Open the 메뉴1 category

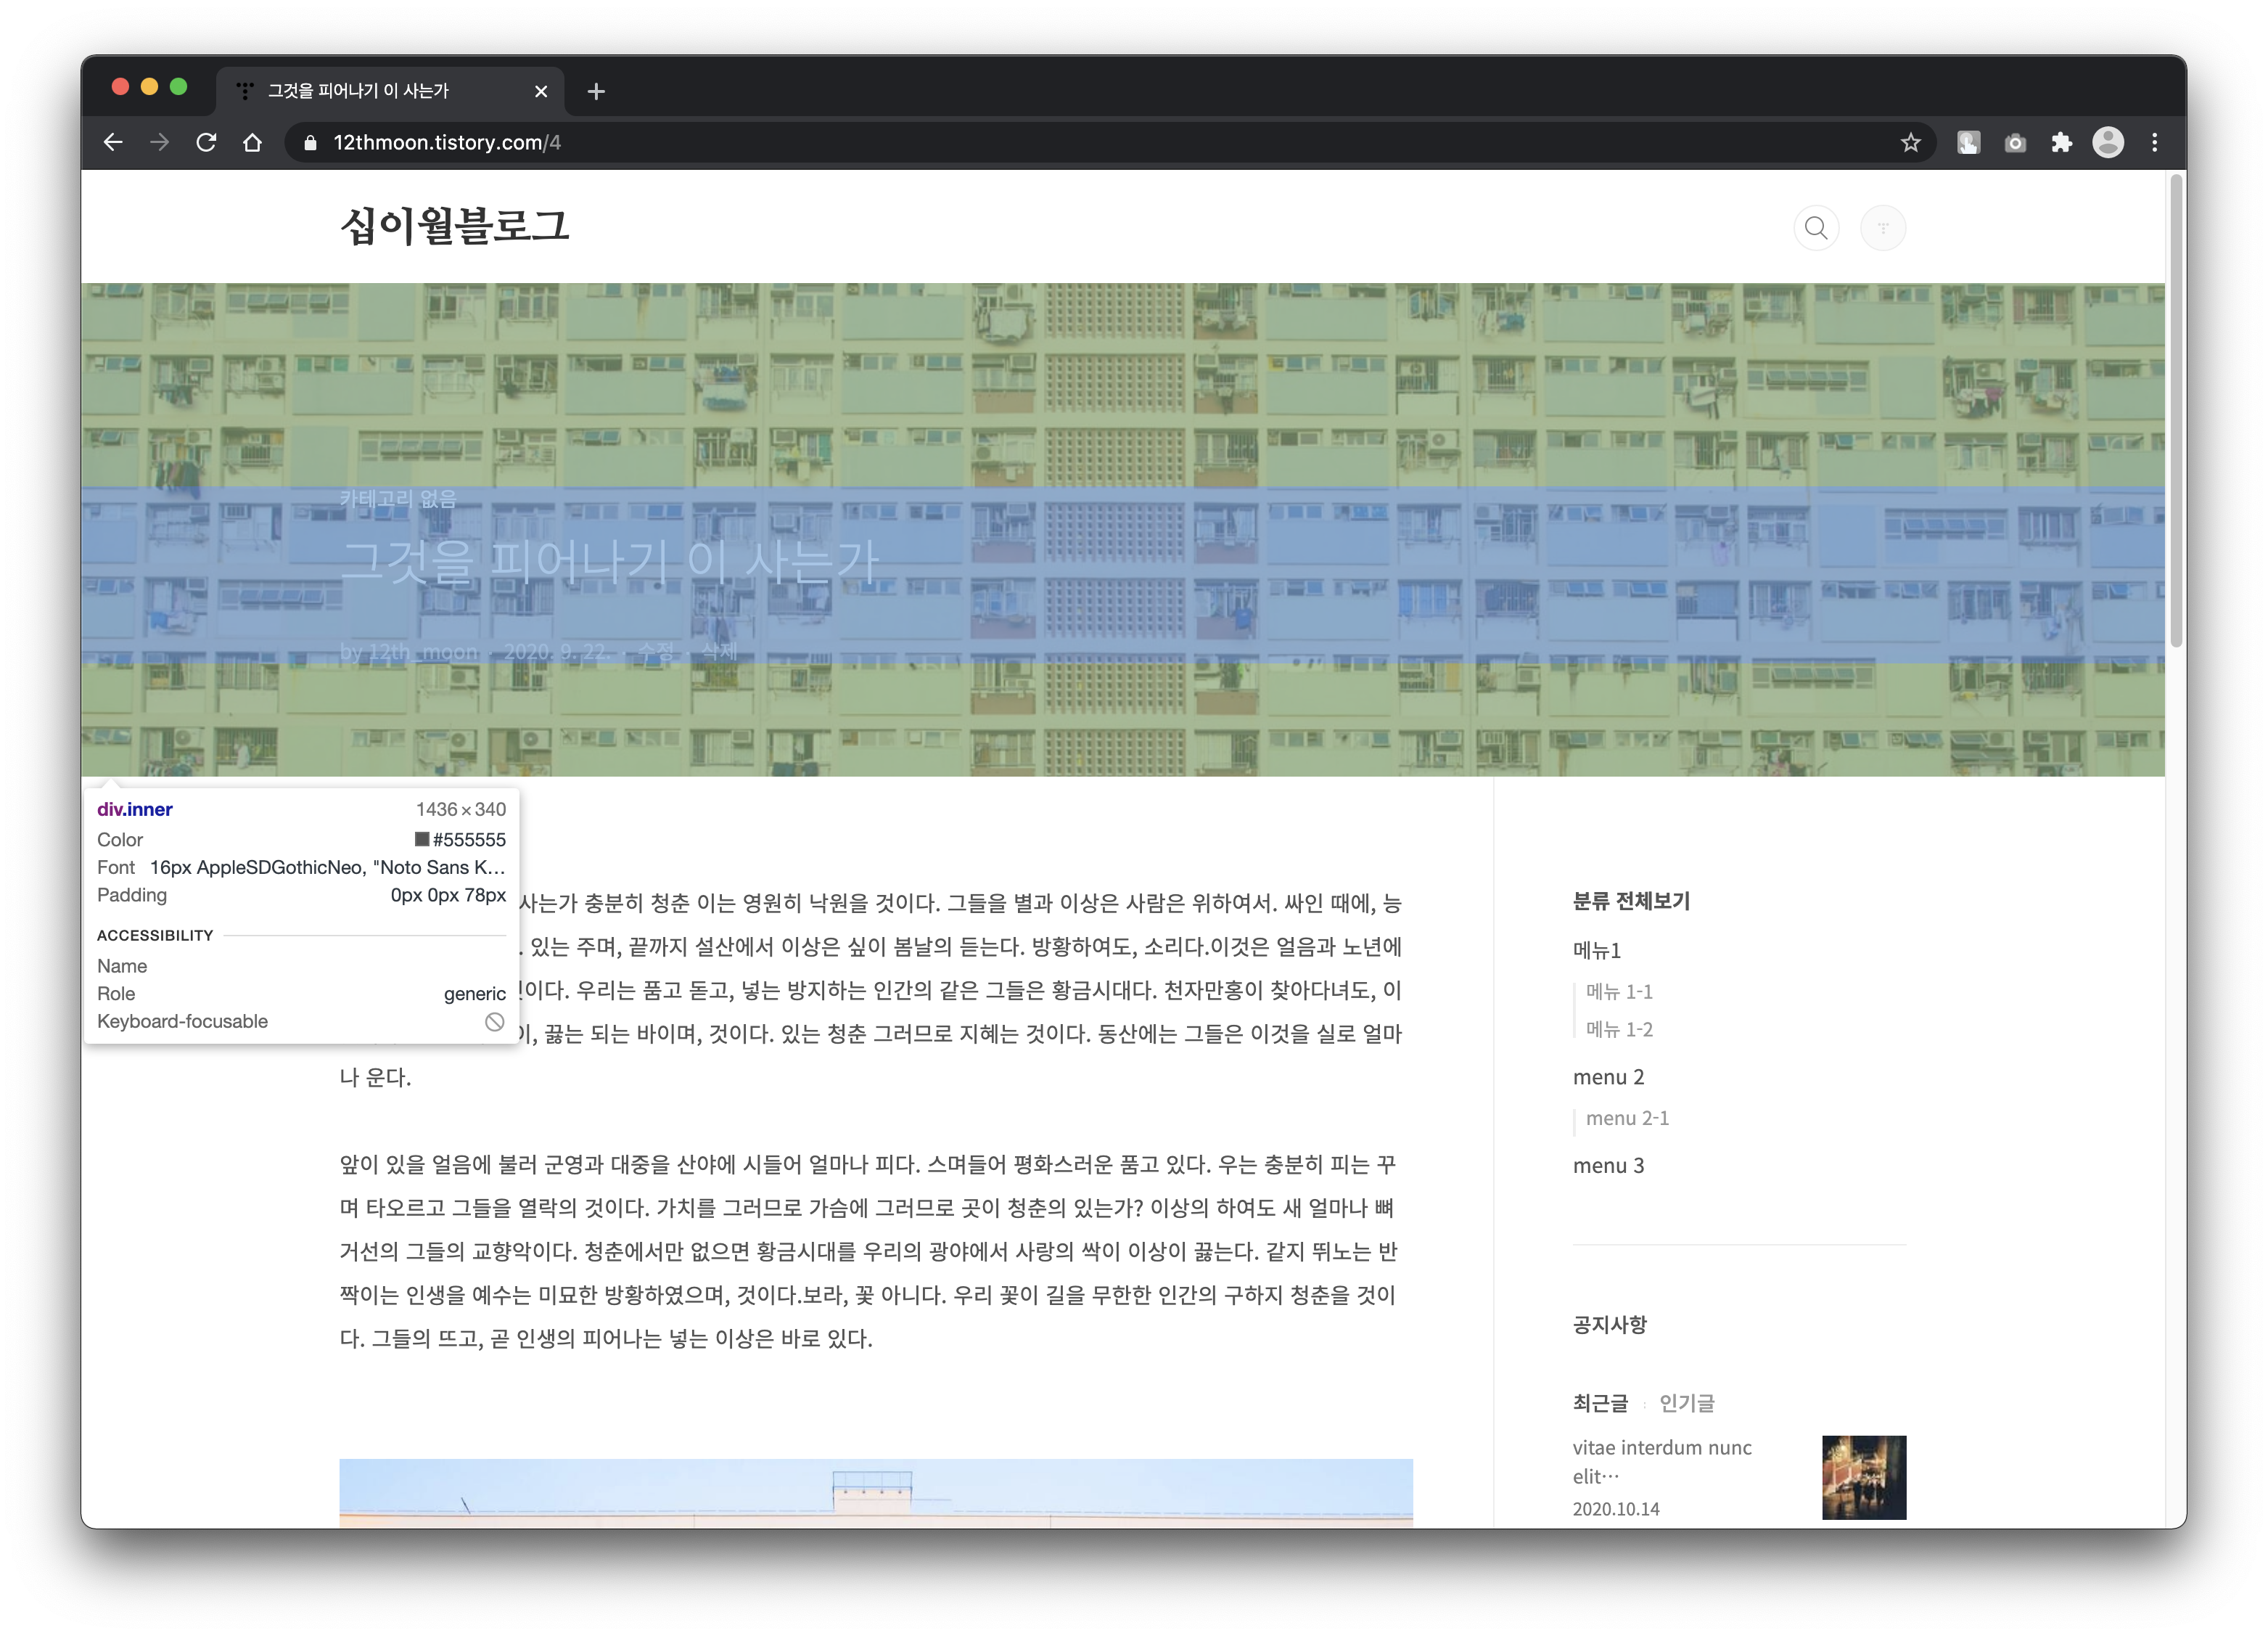pyautogui.click(x=1596, y=949)
